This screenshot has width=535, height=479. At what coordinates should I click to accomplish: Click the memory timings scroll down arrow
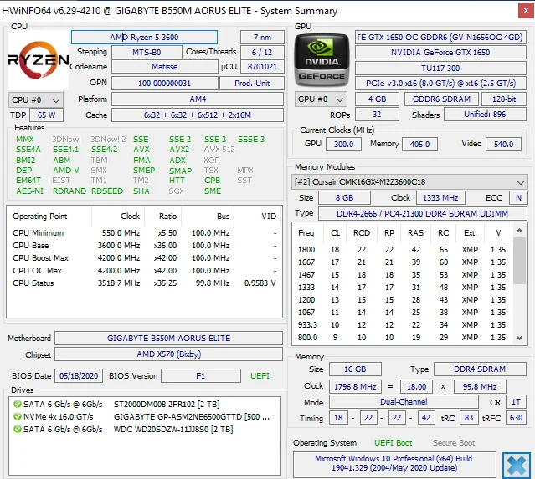coord(519,338)
